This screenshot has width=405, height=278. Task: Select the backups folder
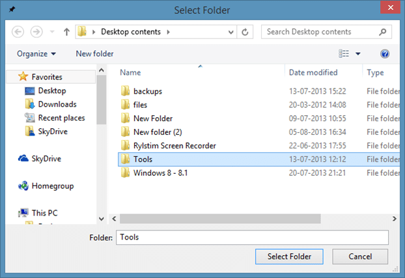(x=148, y=91)
